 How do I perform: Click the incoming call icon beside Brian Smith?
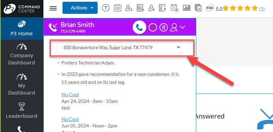53,27
